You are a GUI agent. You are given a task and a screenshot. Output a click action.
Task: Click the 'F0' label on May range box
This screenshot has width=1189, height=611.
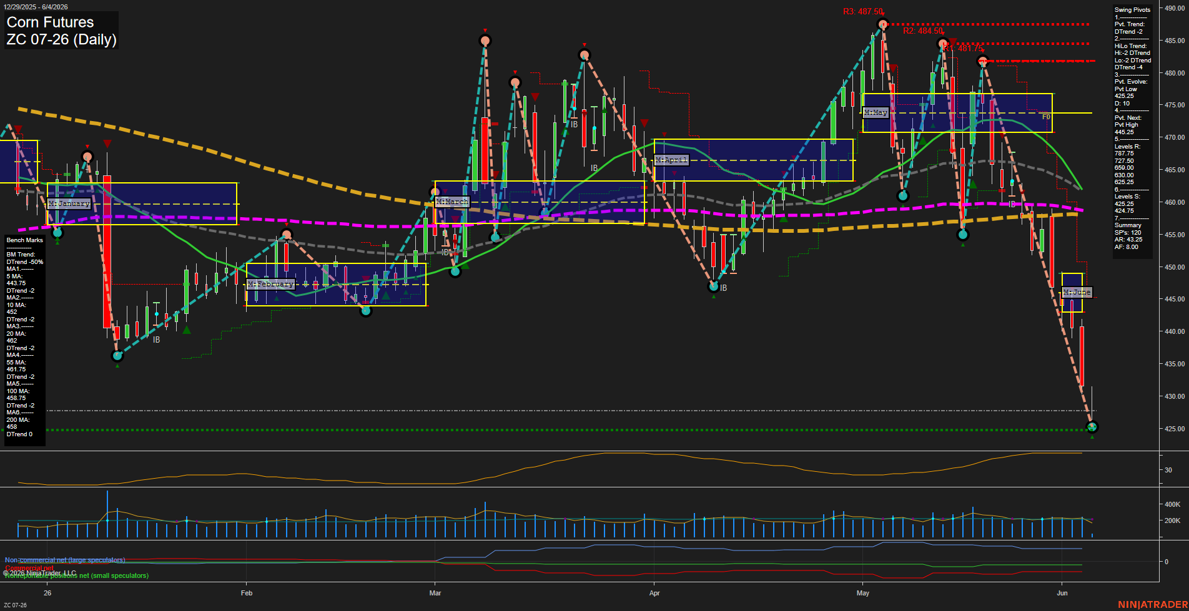click(x=1046, y=117)
